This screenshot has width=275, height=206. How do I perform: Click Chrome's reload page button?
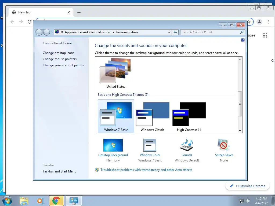[x=30, y=22]
